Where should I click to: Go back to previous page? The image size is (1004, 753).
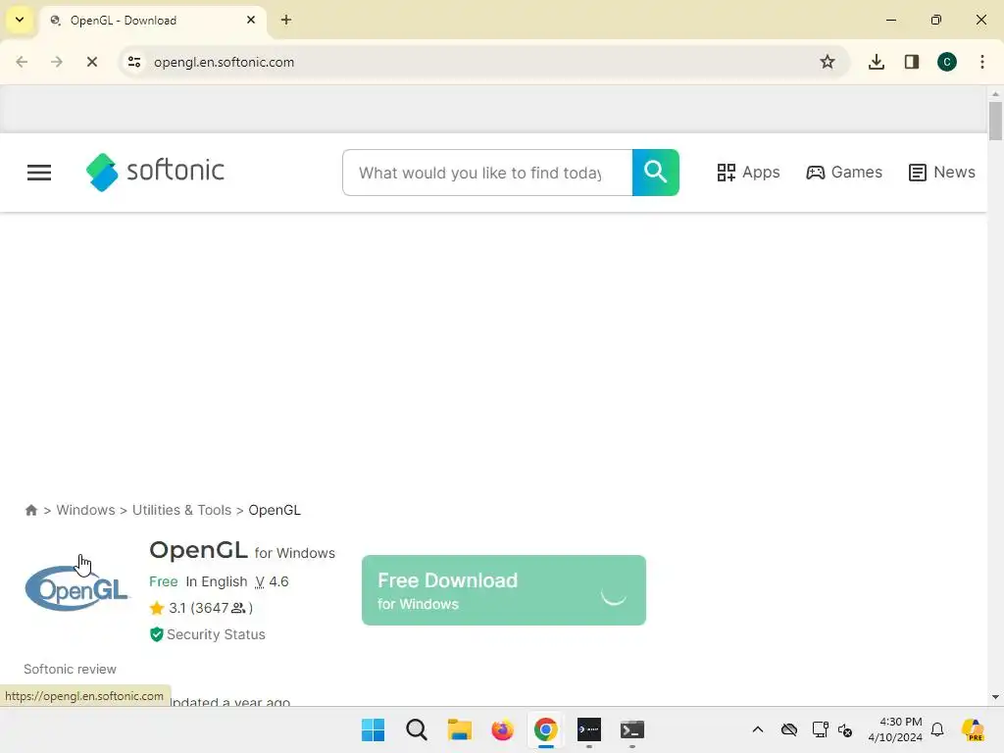pos(22,62)
